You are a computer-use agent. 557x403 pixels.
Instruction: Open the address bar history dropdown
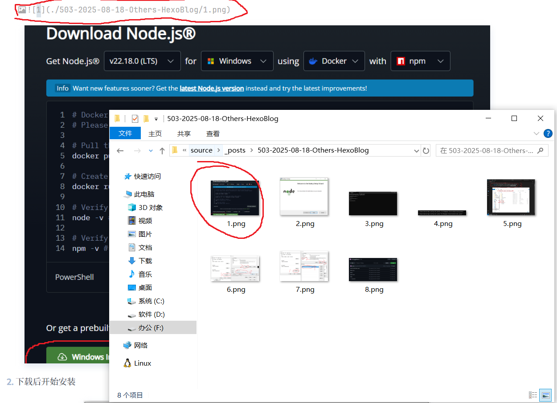click(417, 150)
